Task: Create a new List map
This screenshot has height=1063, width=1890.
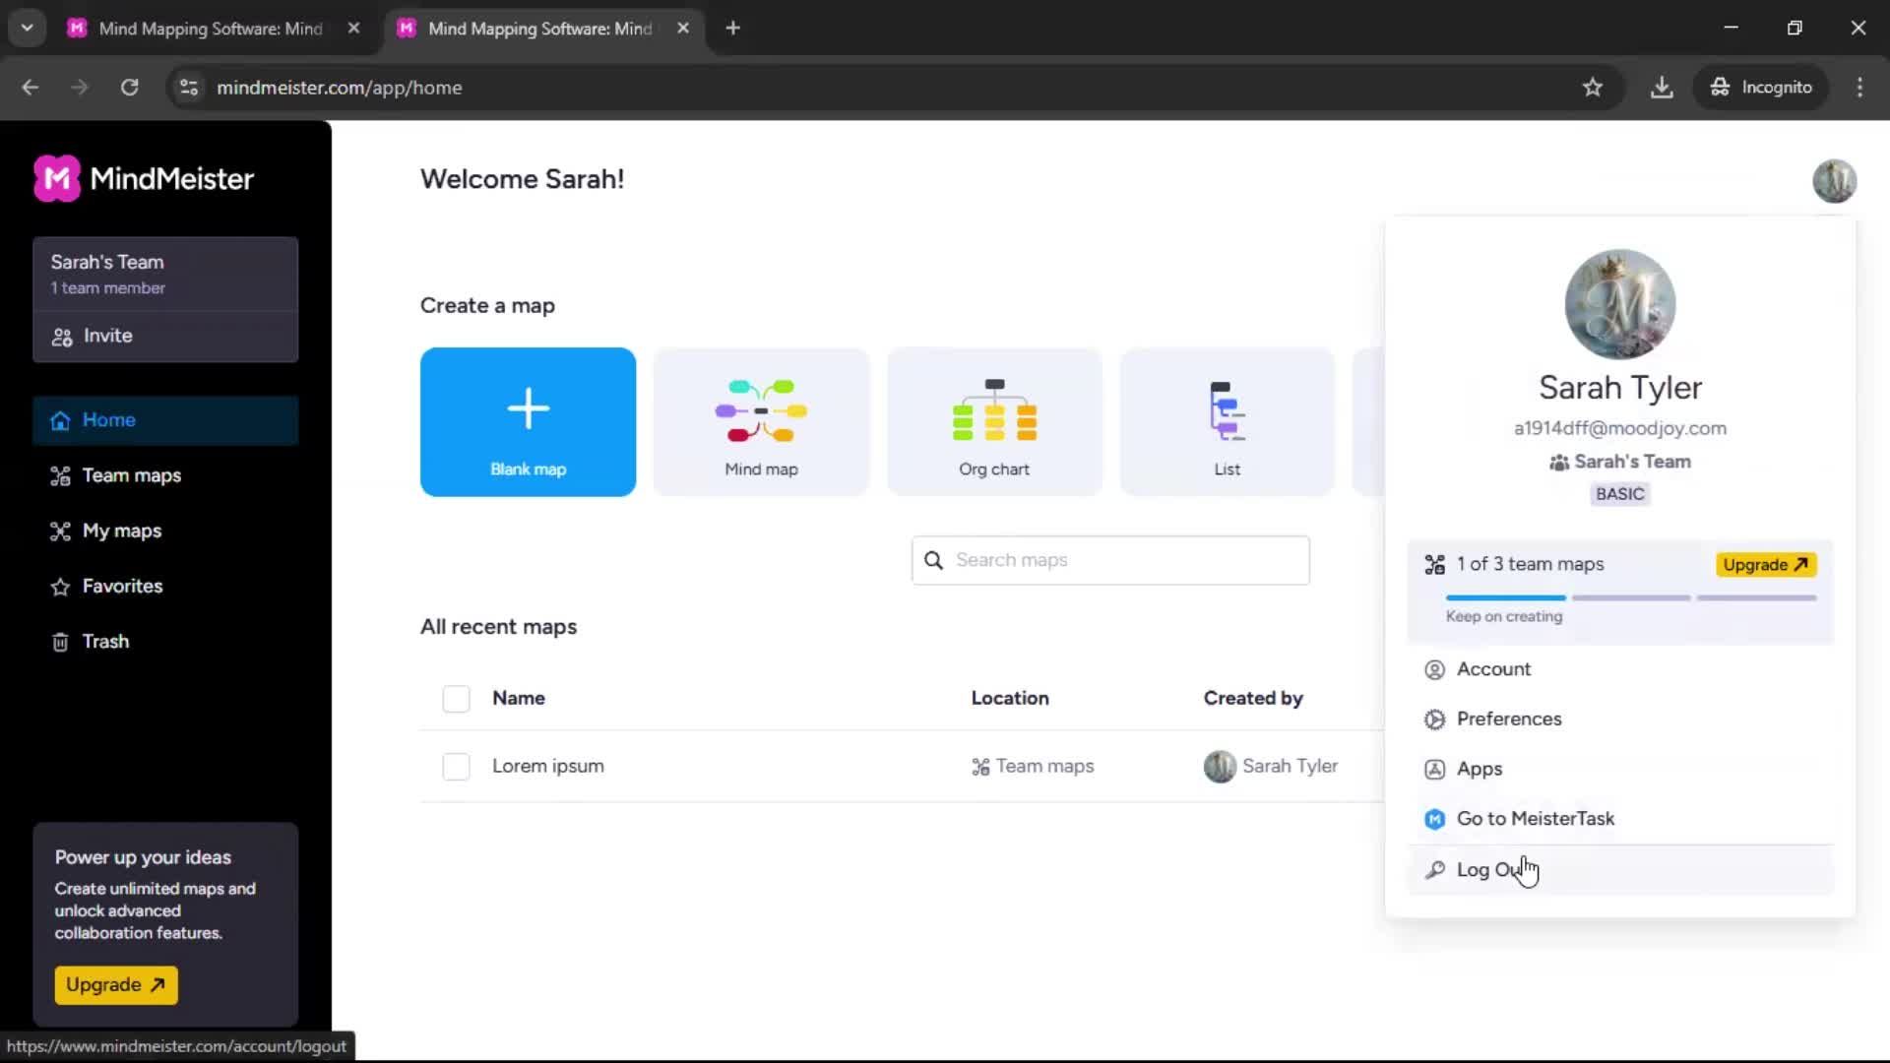Action: pos(1227,421)
